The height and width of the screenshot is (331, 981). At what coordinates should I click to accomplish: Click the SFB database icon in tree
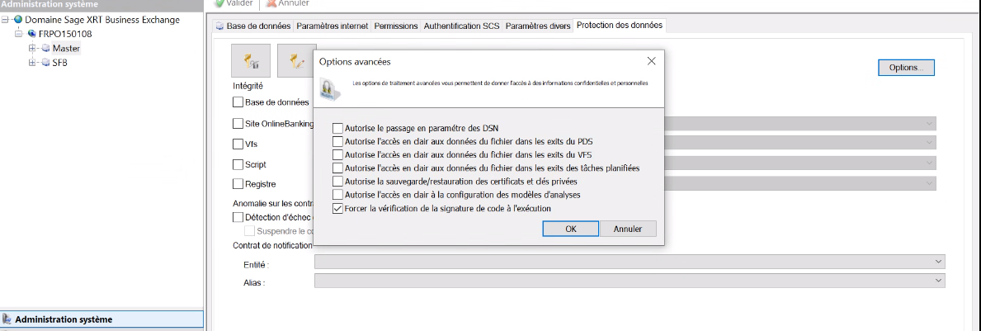(x=46, y=63)
